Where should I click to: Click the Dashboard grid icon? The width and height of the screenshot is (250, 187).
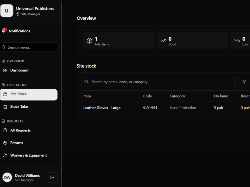[x=5, y=70]
